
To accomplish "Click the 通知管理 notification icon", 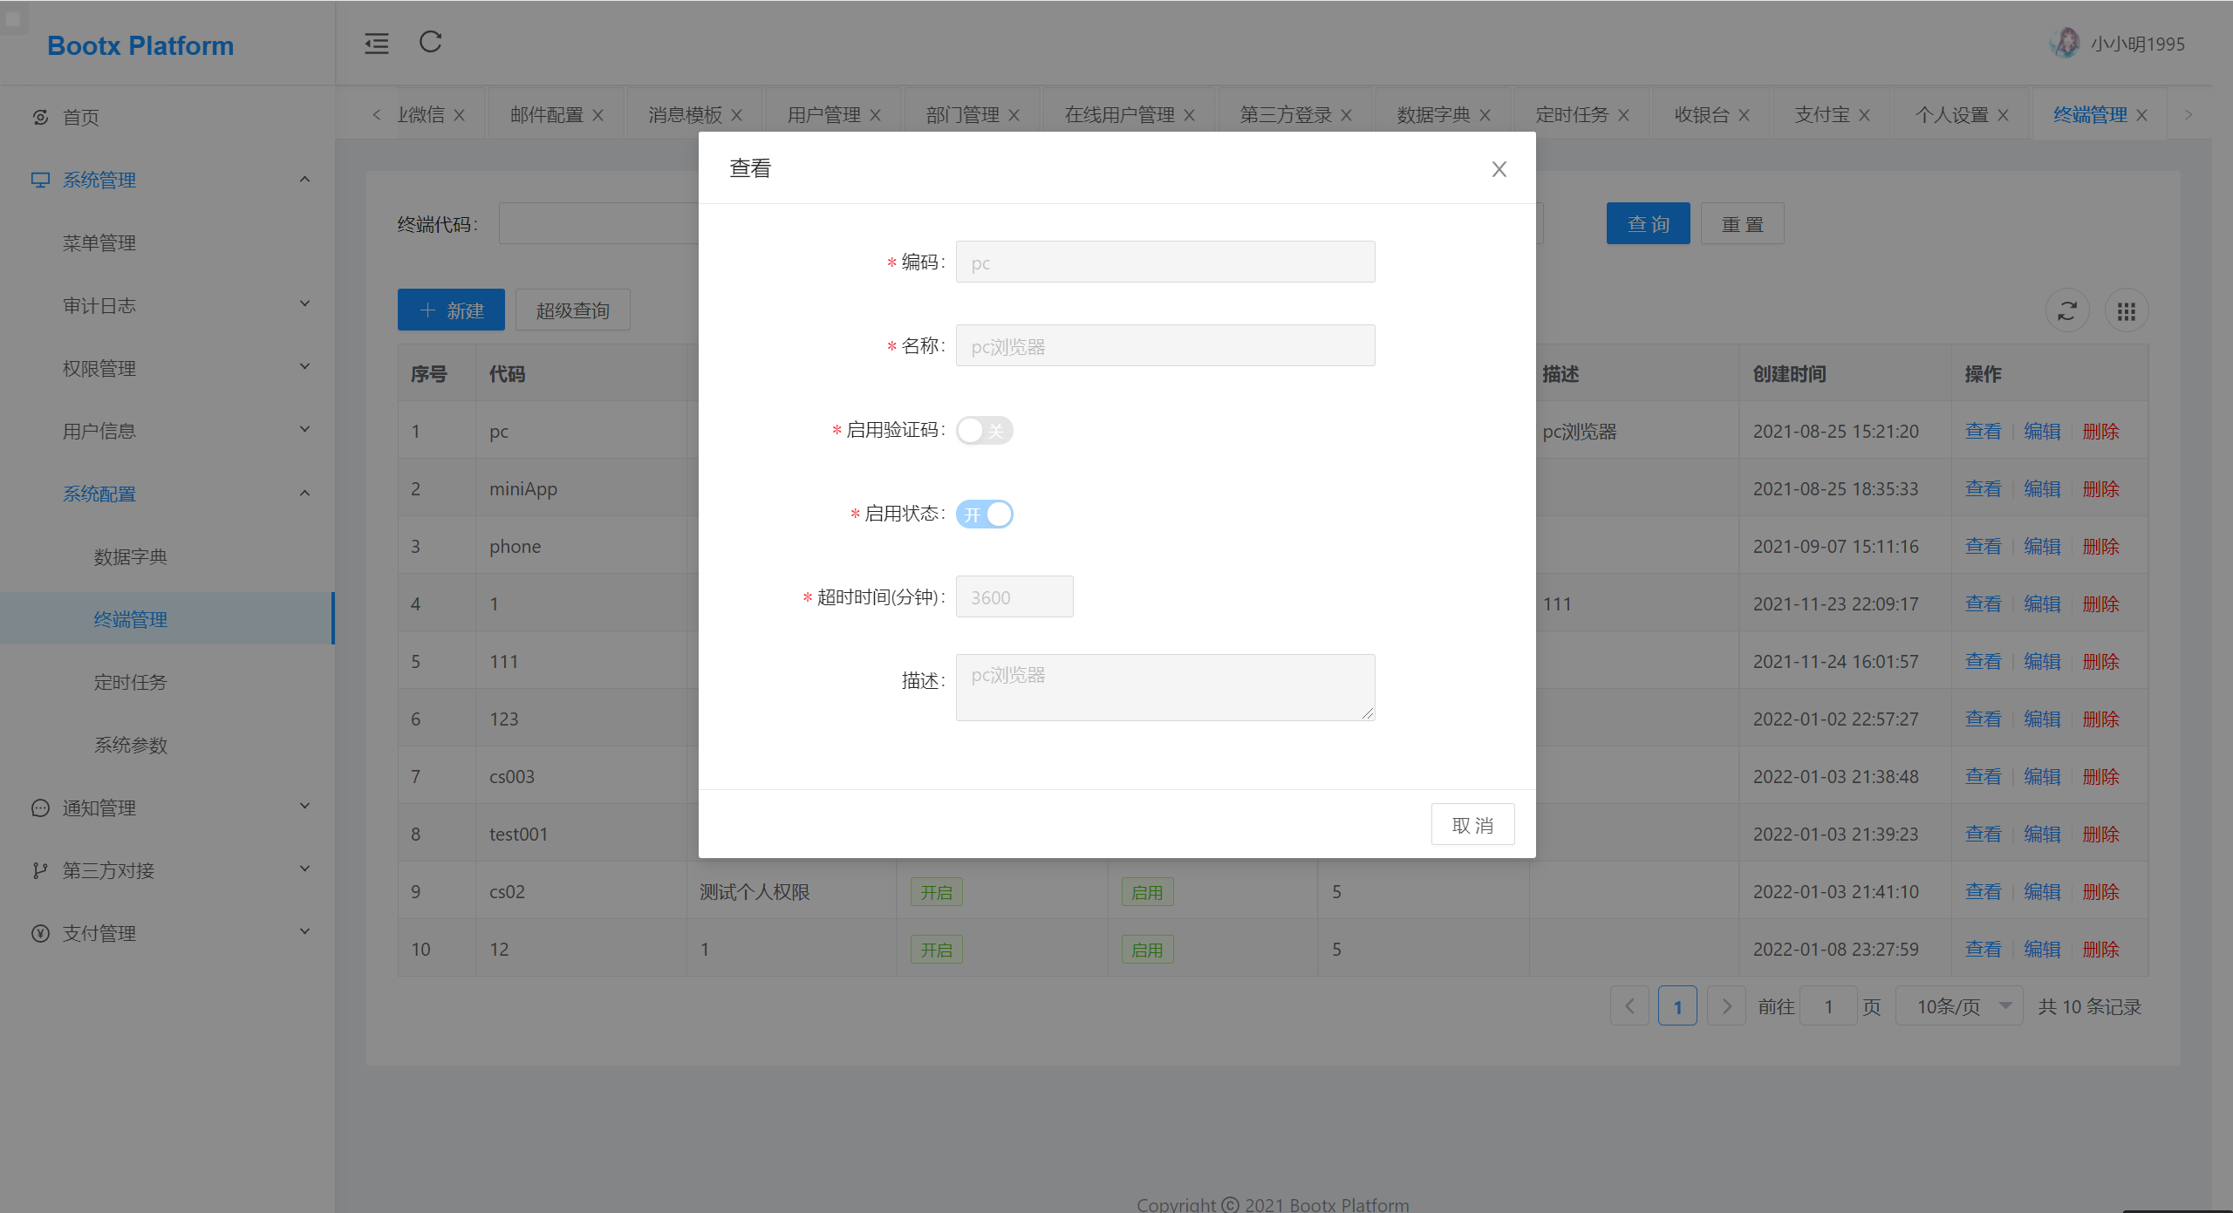I will pos(39,808).
